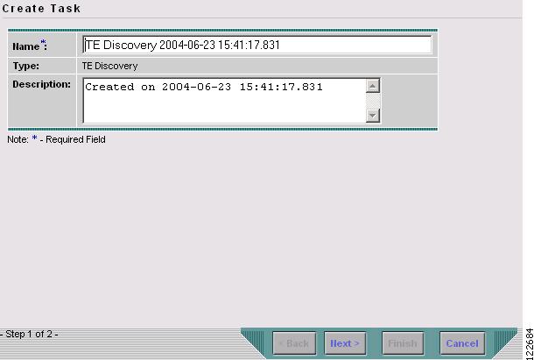Focus the Name input field
The image size is (534, 360).
[257, 45]
